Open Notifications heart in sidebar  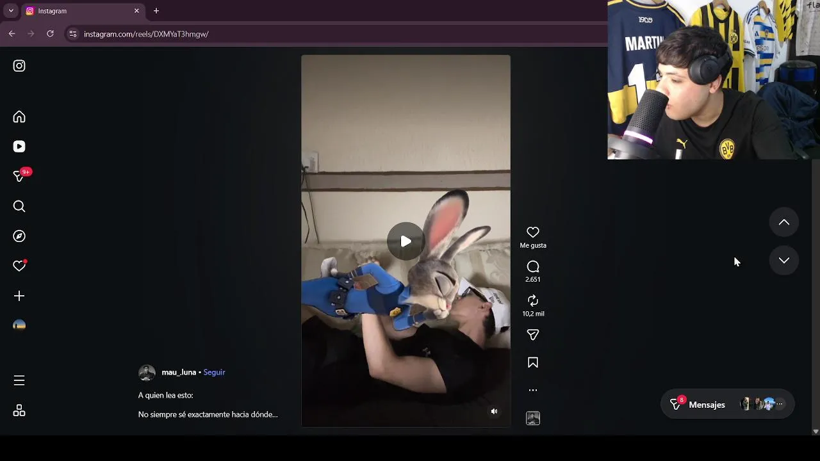tap(19, 266)
